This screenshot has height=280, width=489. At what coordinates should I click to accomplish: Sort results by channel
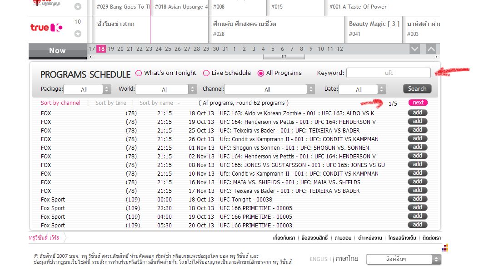point(60,103)
